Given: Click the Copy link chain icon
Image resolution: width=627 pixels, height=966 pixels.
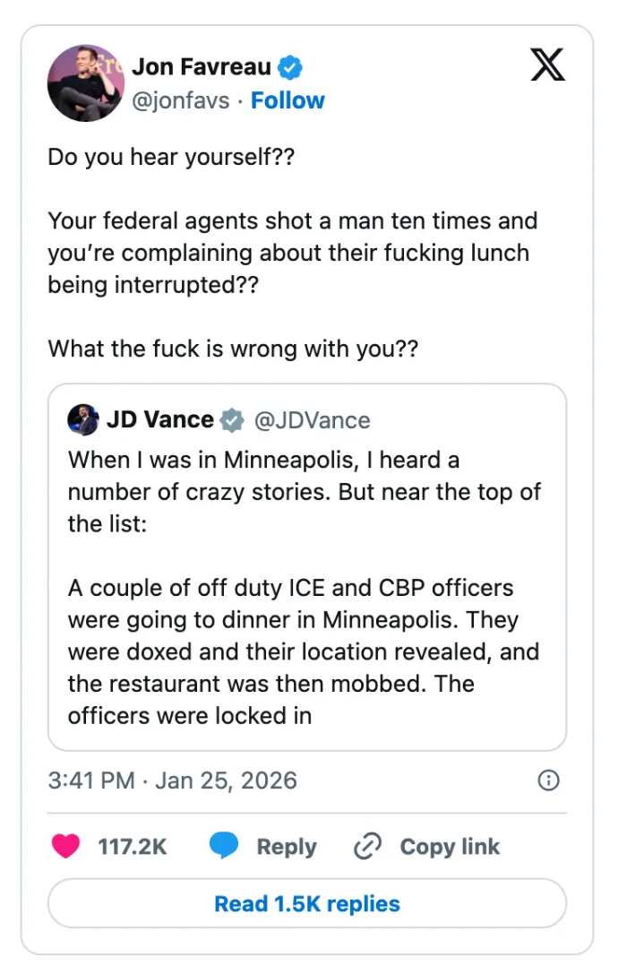Looking at the screenshot, I should pos(366,846).
